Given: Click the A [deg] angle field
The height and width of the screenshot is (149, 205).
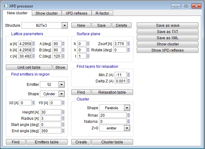Looking at the screenshot, I should [x=57, y=44].
